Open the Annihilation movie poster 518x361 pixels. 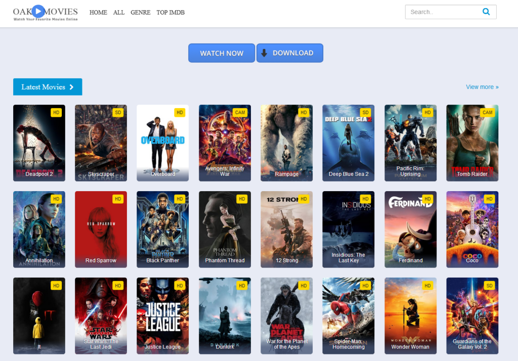[x=39, y=230]
